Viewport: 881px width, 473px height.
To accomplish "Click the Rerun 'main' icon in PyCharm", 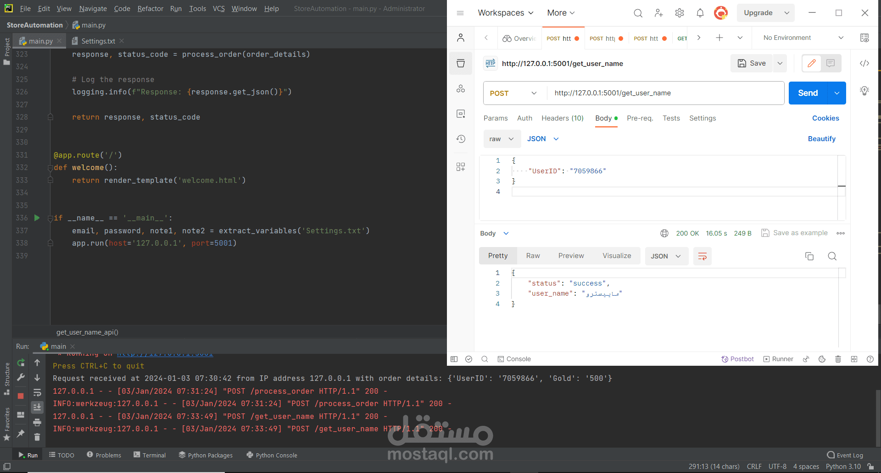I will tap(21, 363).
